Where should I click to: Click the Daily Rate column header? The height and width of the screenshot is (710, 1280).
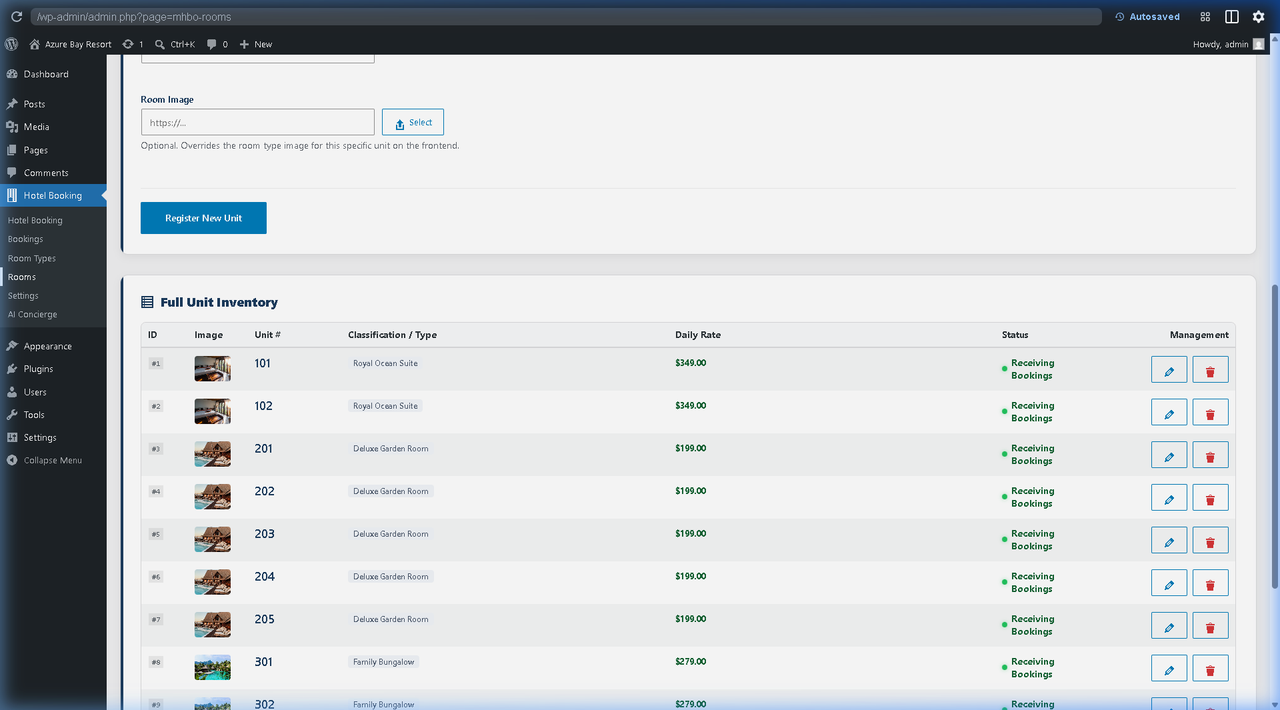click(x=698, y=335)
